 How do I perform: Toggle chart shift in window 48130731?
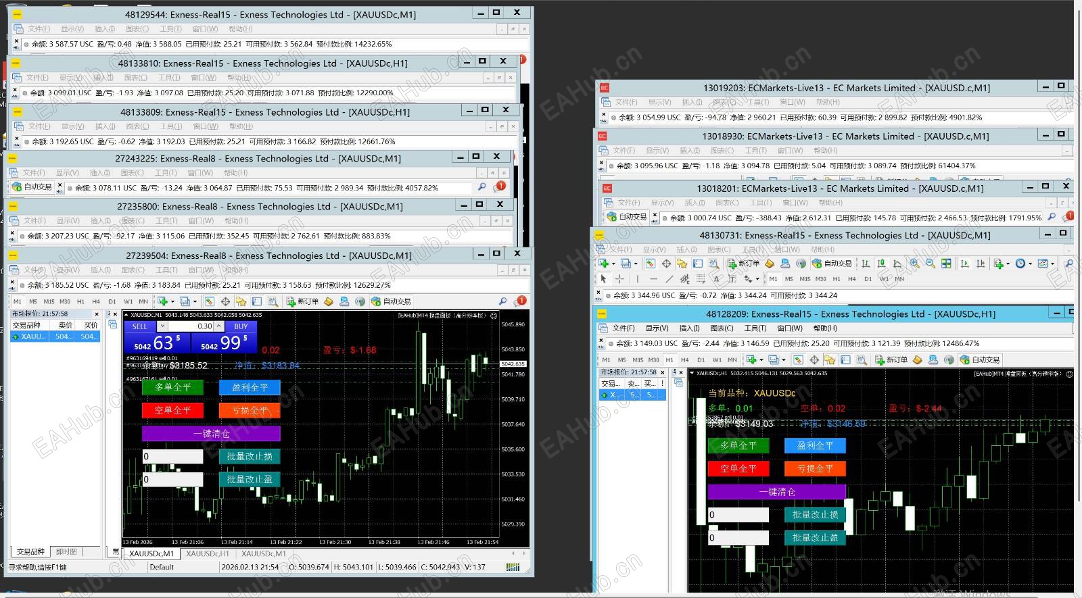click(981, 264)
